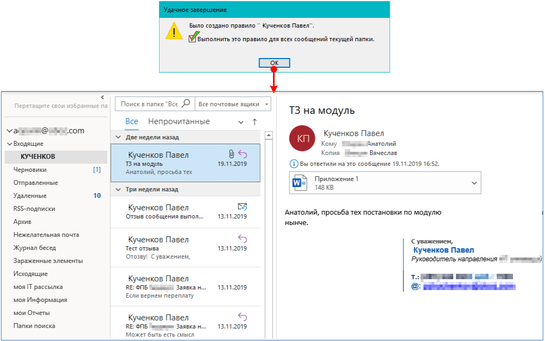Image resolution: width=545 pixels, height=341 pixels.
Task: Switch to the Непрочитанные tab
Action: pyautogui.click(x=179, y=121)
